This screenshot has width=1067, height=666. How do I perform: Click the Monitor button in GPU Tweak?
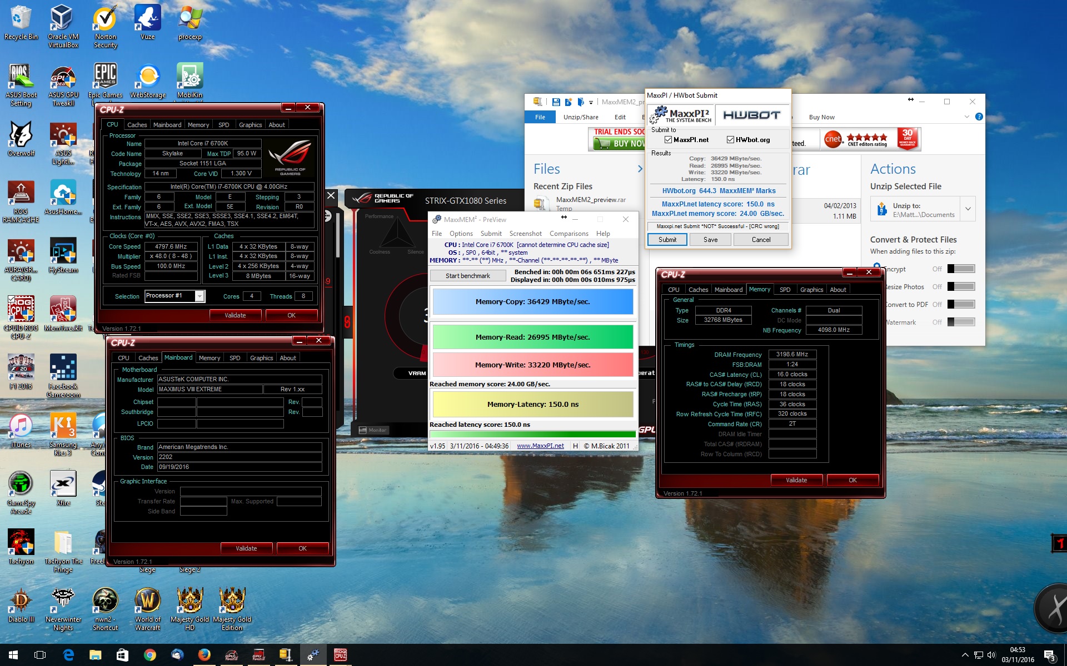(x=373, y=430)
